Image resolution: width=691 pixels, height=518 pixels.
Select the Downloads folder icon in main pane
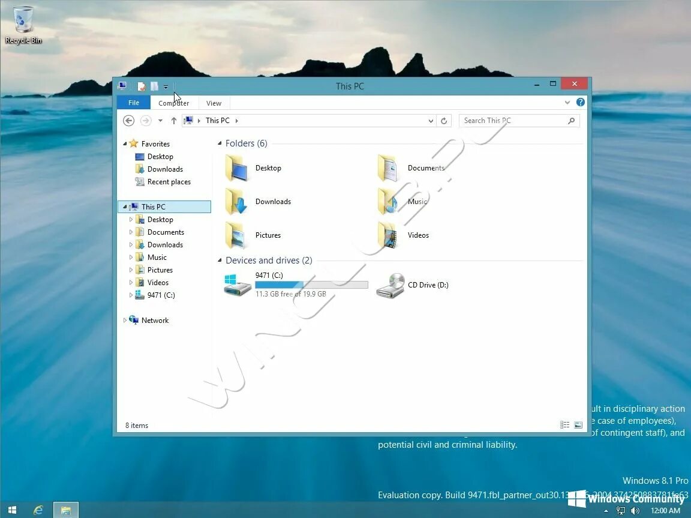click(236, 202)
